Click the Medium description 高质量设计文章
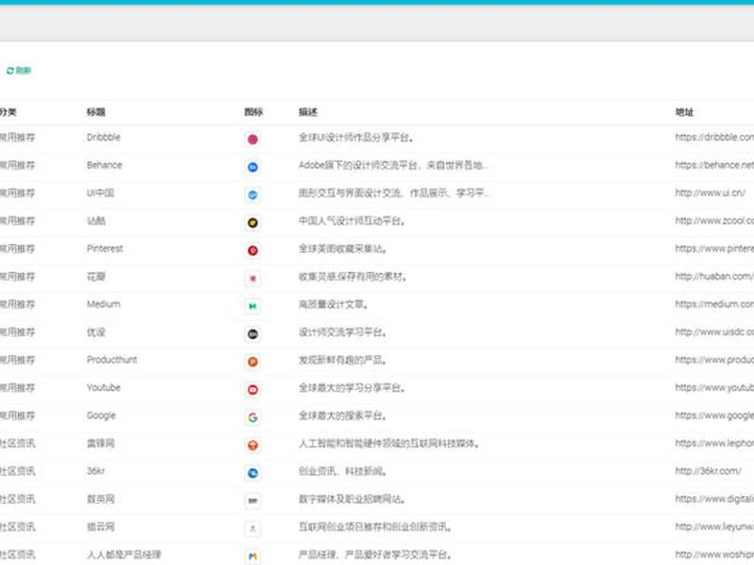This screenshot has height=565, width=754. pos(334,304)
